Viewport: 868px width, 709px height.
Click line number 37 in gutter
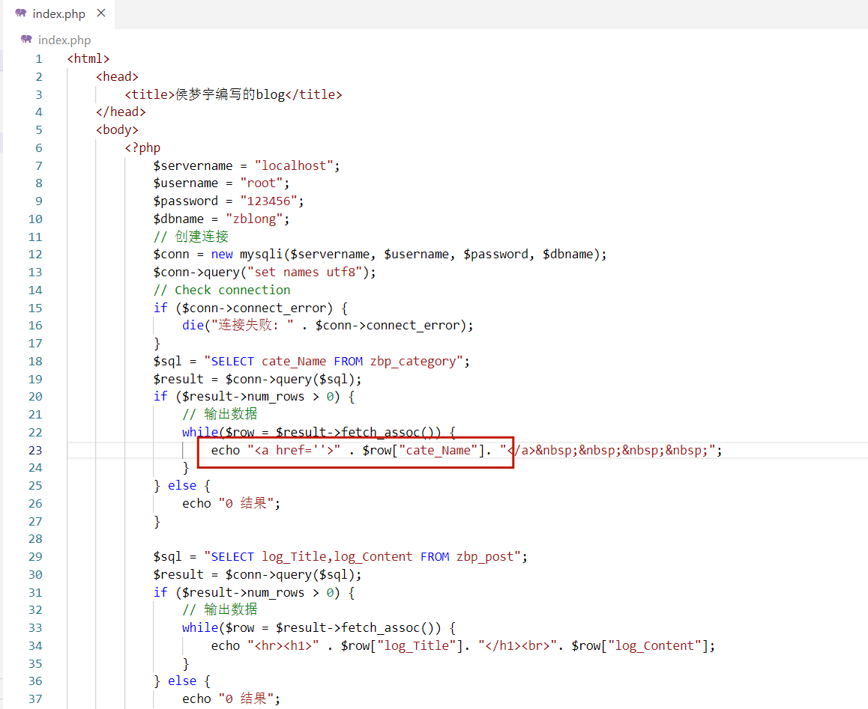35,699
